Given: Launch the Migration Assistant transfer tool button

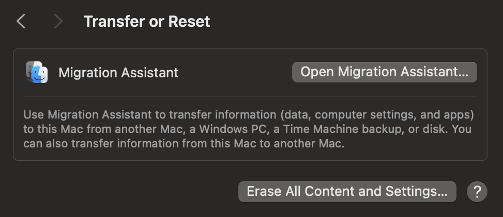Looking at the screenshot, I should (384, 72).
